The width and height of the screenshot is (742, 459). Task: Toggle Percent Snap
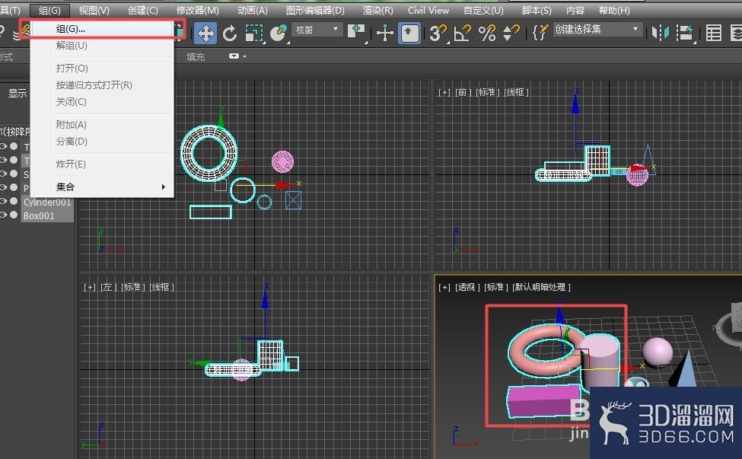[x=487, y=33]
